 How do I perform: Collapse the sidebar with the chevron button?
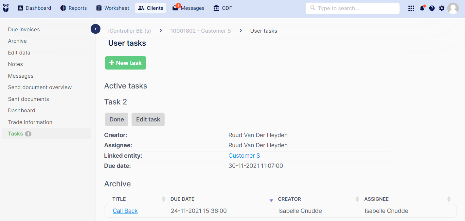pos(96,29)
